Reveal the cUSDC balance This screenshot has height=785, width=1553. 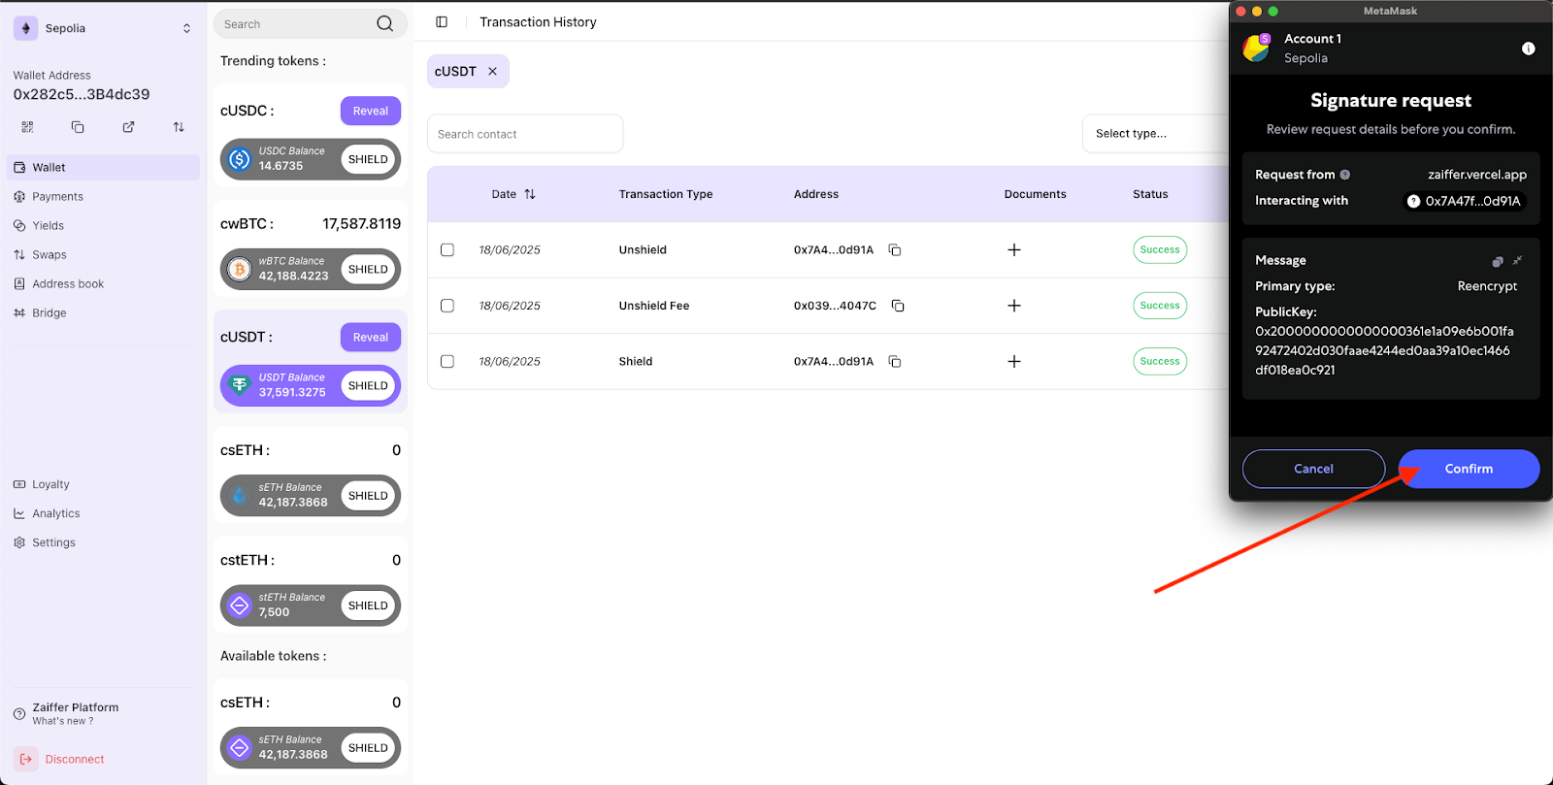(371, 111)
